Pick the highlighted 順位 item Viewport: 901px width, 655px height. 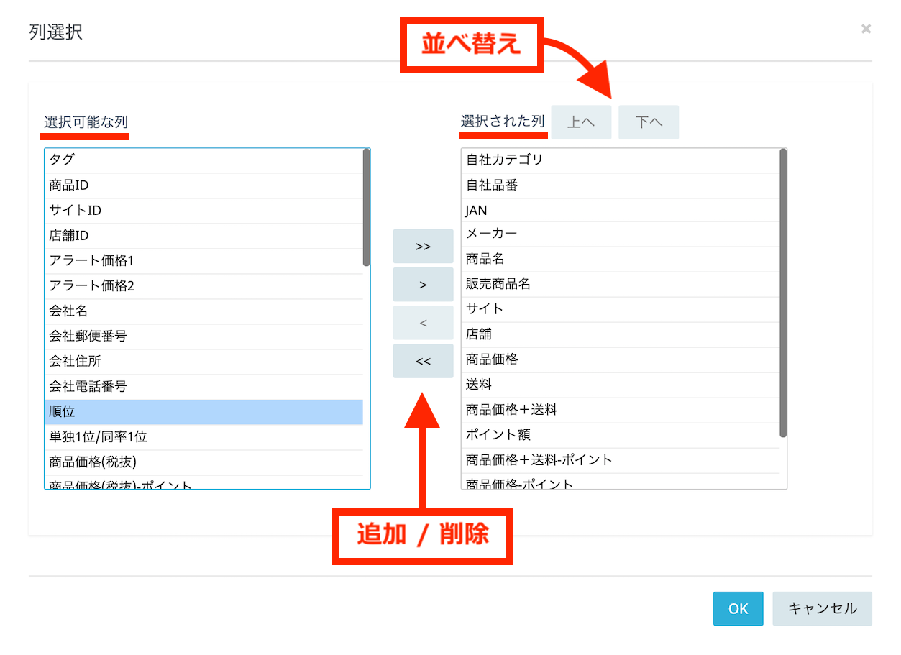pyautogui.click(x=203, y=412)
